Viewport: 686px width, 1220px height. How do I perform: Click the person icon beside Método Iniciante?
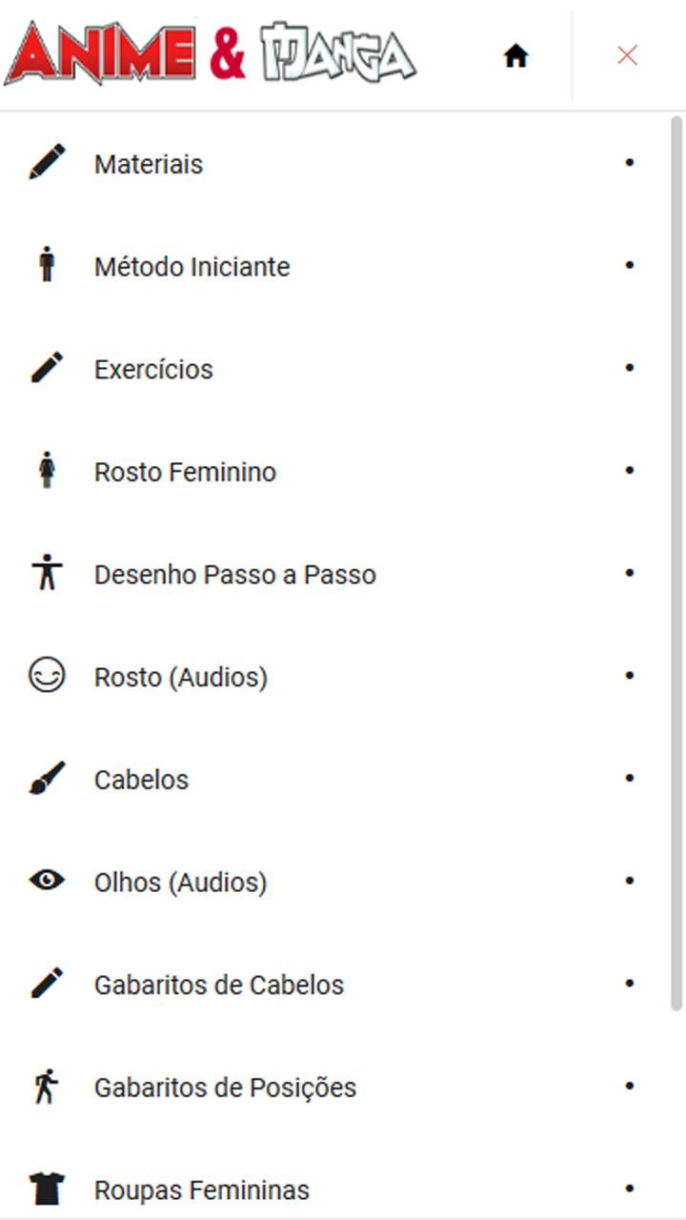(x=47, y=265)
